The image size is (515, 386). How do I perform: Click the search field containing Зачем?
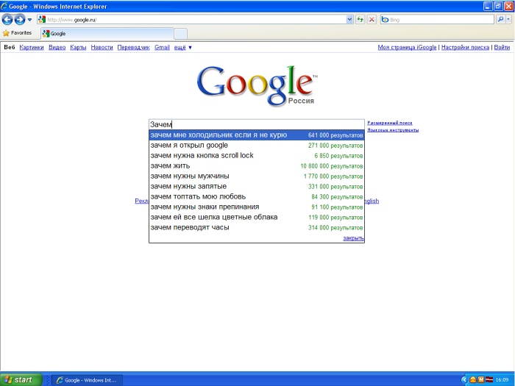click(257, 124)
